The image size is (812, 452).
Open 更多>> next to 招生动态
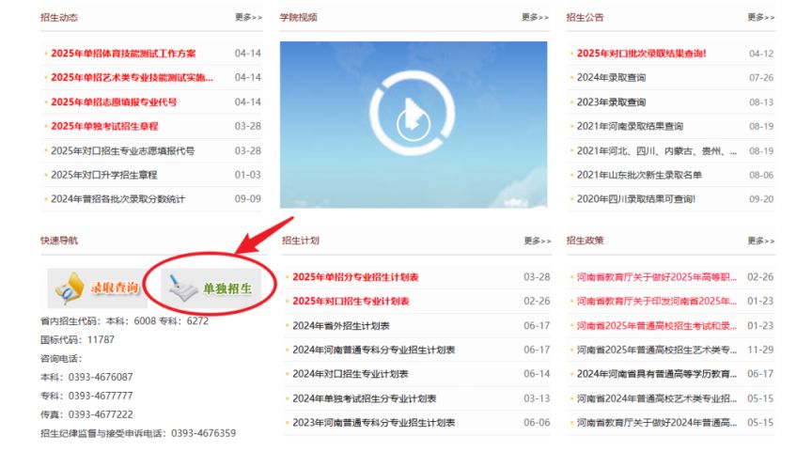click(x=248, y=17)
